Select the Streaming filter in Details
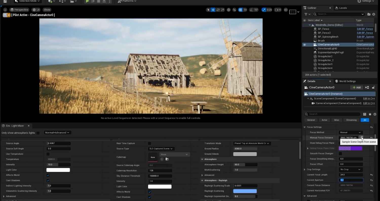The image size is (380, 201). pyautogui.click(x=351, y=120)
